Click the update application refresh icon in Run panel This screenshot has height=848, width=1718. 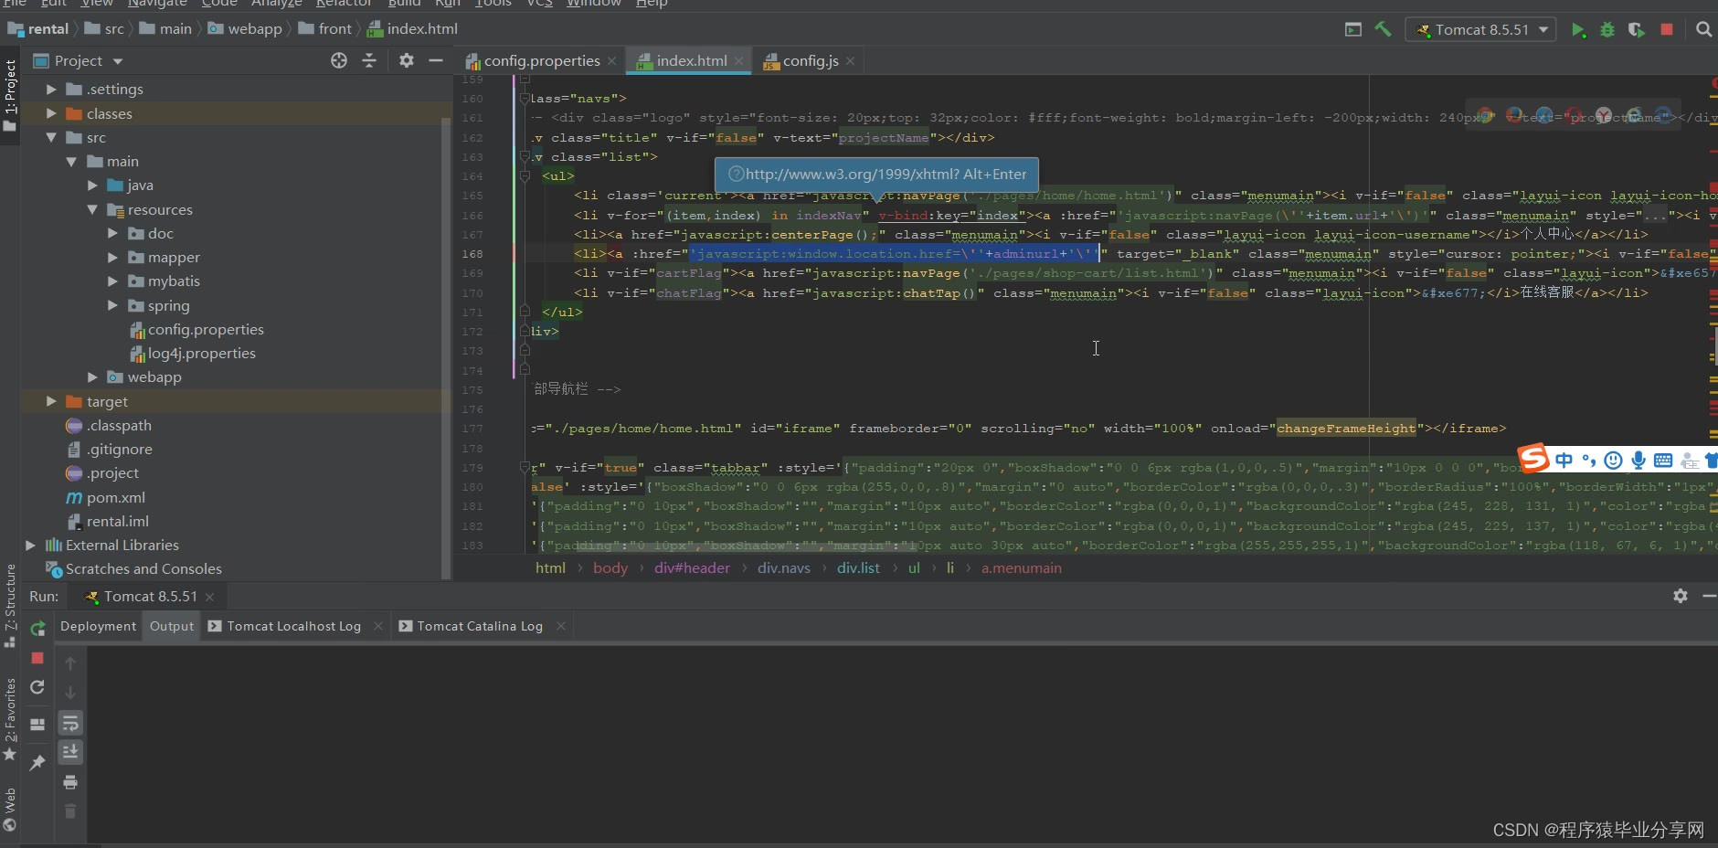coord(37,687)
